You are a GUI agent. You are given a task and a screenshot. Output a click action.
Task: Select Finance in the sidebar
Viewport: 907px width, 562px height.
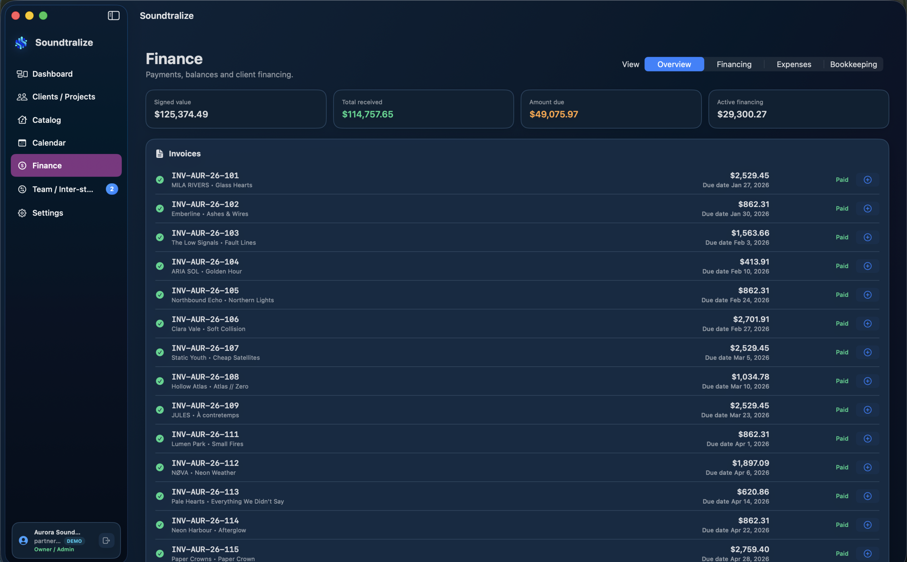(x=66, y=165)
